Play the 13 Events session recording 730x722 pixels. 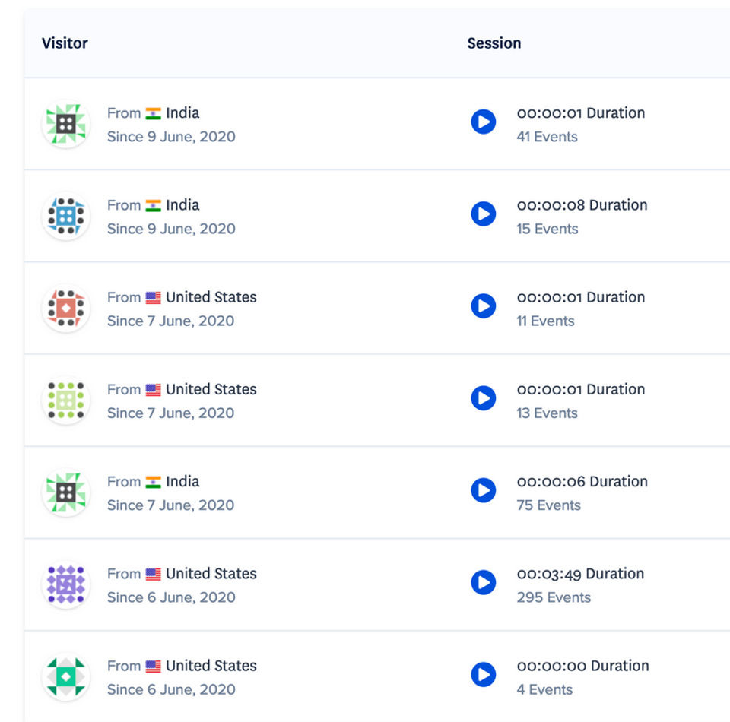(x=484, y=397)
